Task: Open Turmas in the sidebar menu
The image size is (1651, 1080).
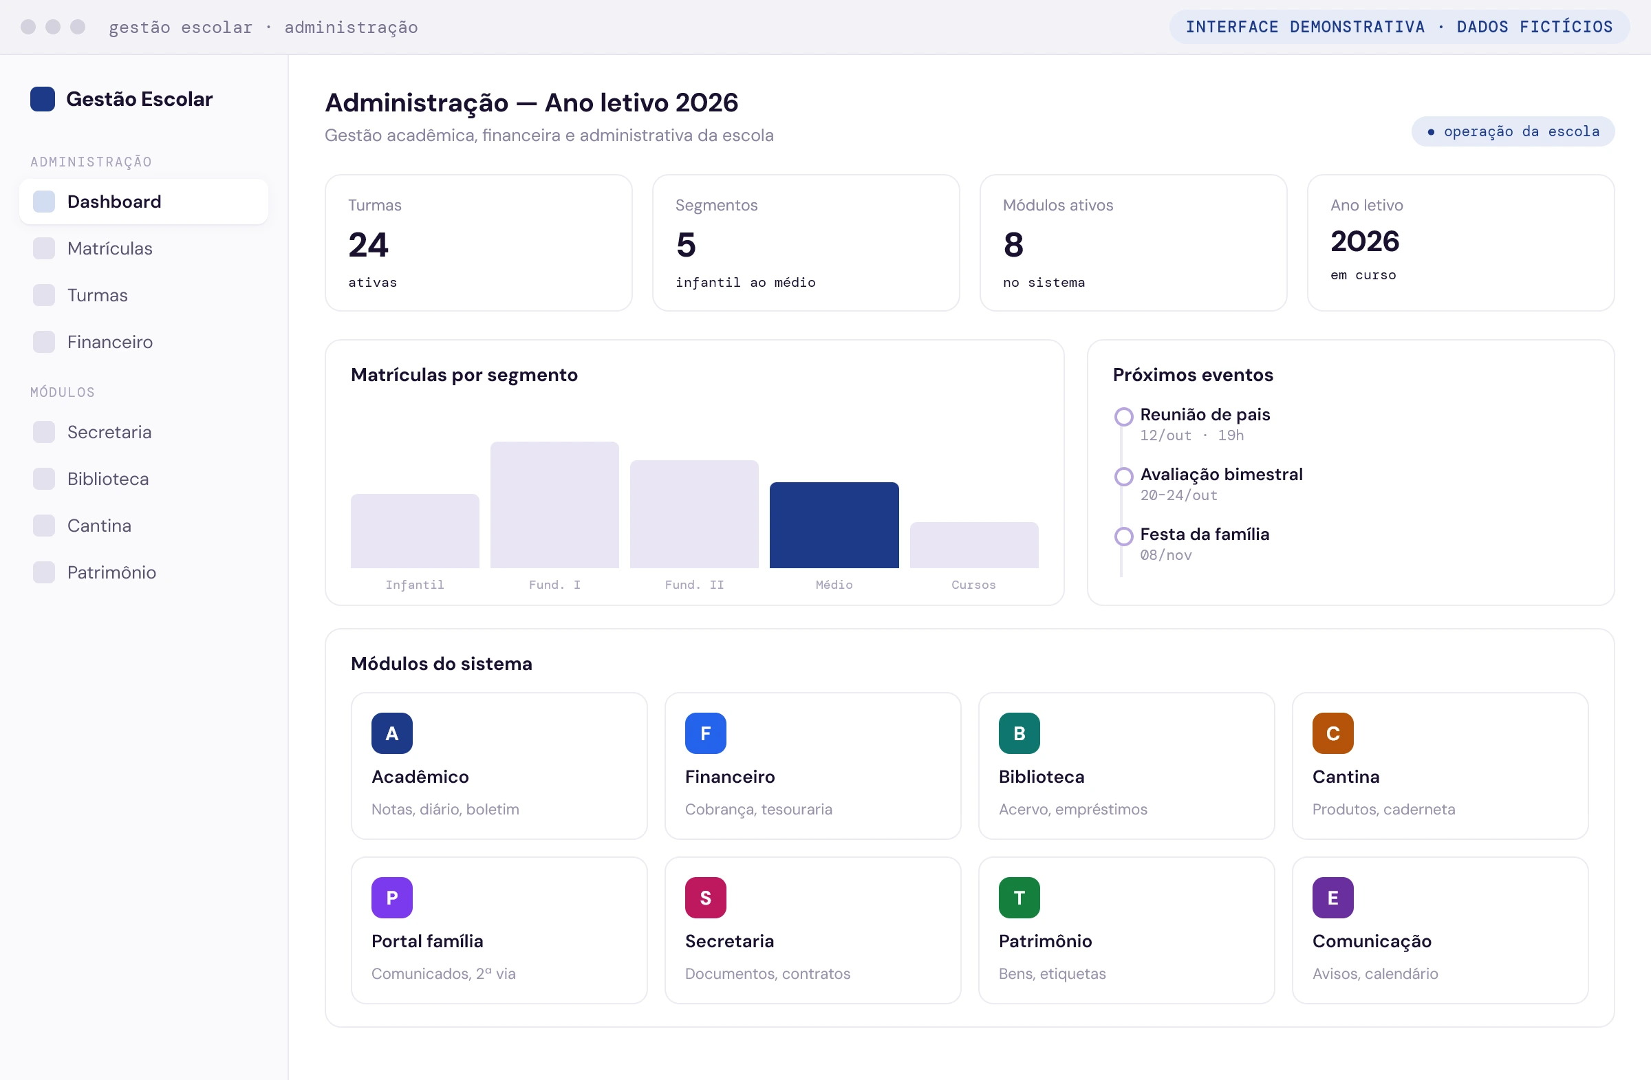Action: [144, 296]
